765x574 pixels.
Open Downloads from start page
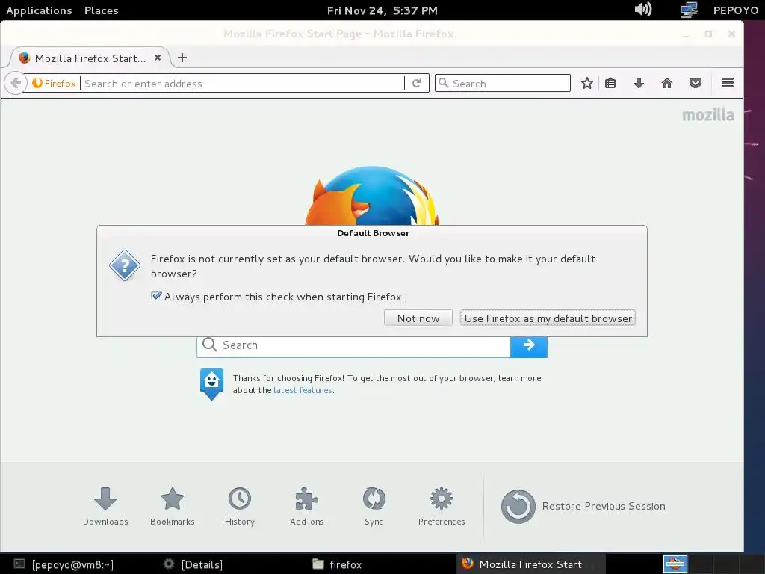pos(105,506)
